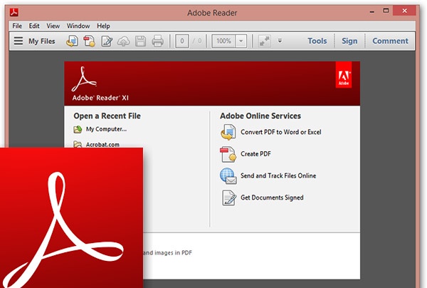Image resolution: width=427 pixels, height=288 pixels.
Task: Click the read mode expand icon
Action: (265, 41)
